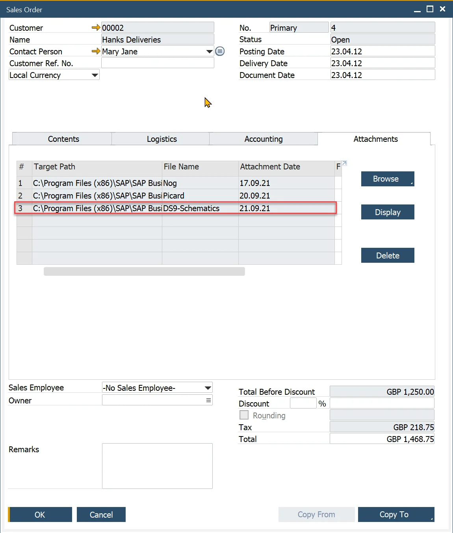Viewport: 453px width, 533px height.
Task: Click into the Remarks text box
Action: pyautogui.click(x=157, y=466)
